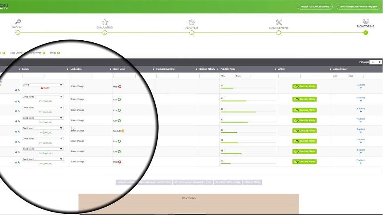The image size is (383, 215).
Task: Expand the plus under '5 actions'
Action: (x=361, y=88)
